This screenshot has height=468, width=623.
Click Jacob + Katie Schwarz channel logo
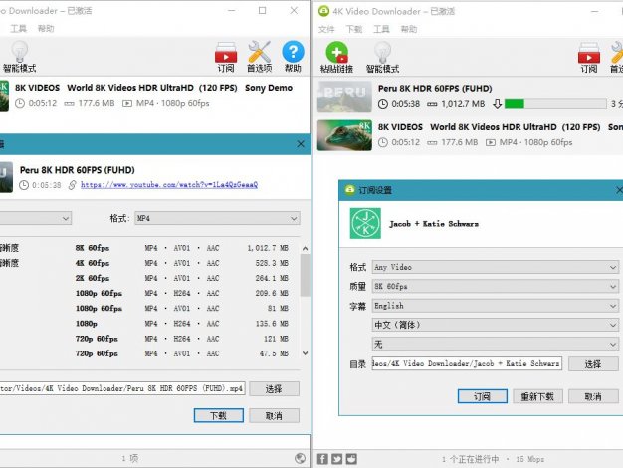(x=365, y=223)
